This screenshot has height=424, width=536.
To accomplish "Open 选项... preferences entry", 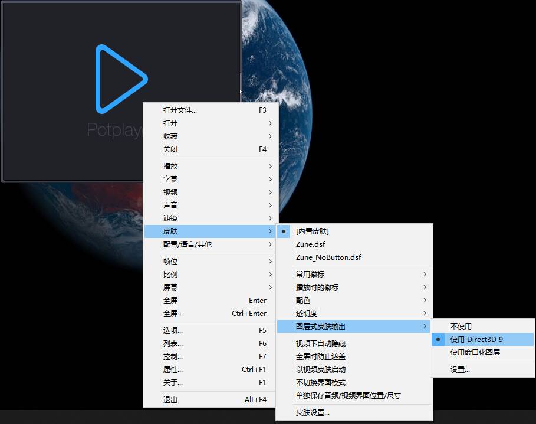I will [173, 331].
